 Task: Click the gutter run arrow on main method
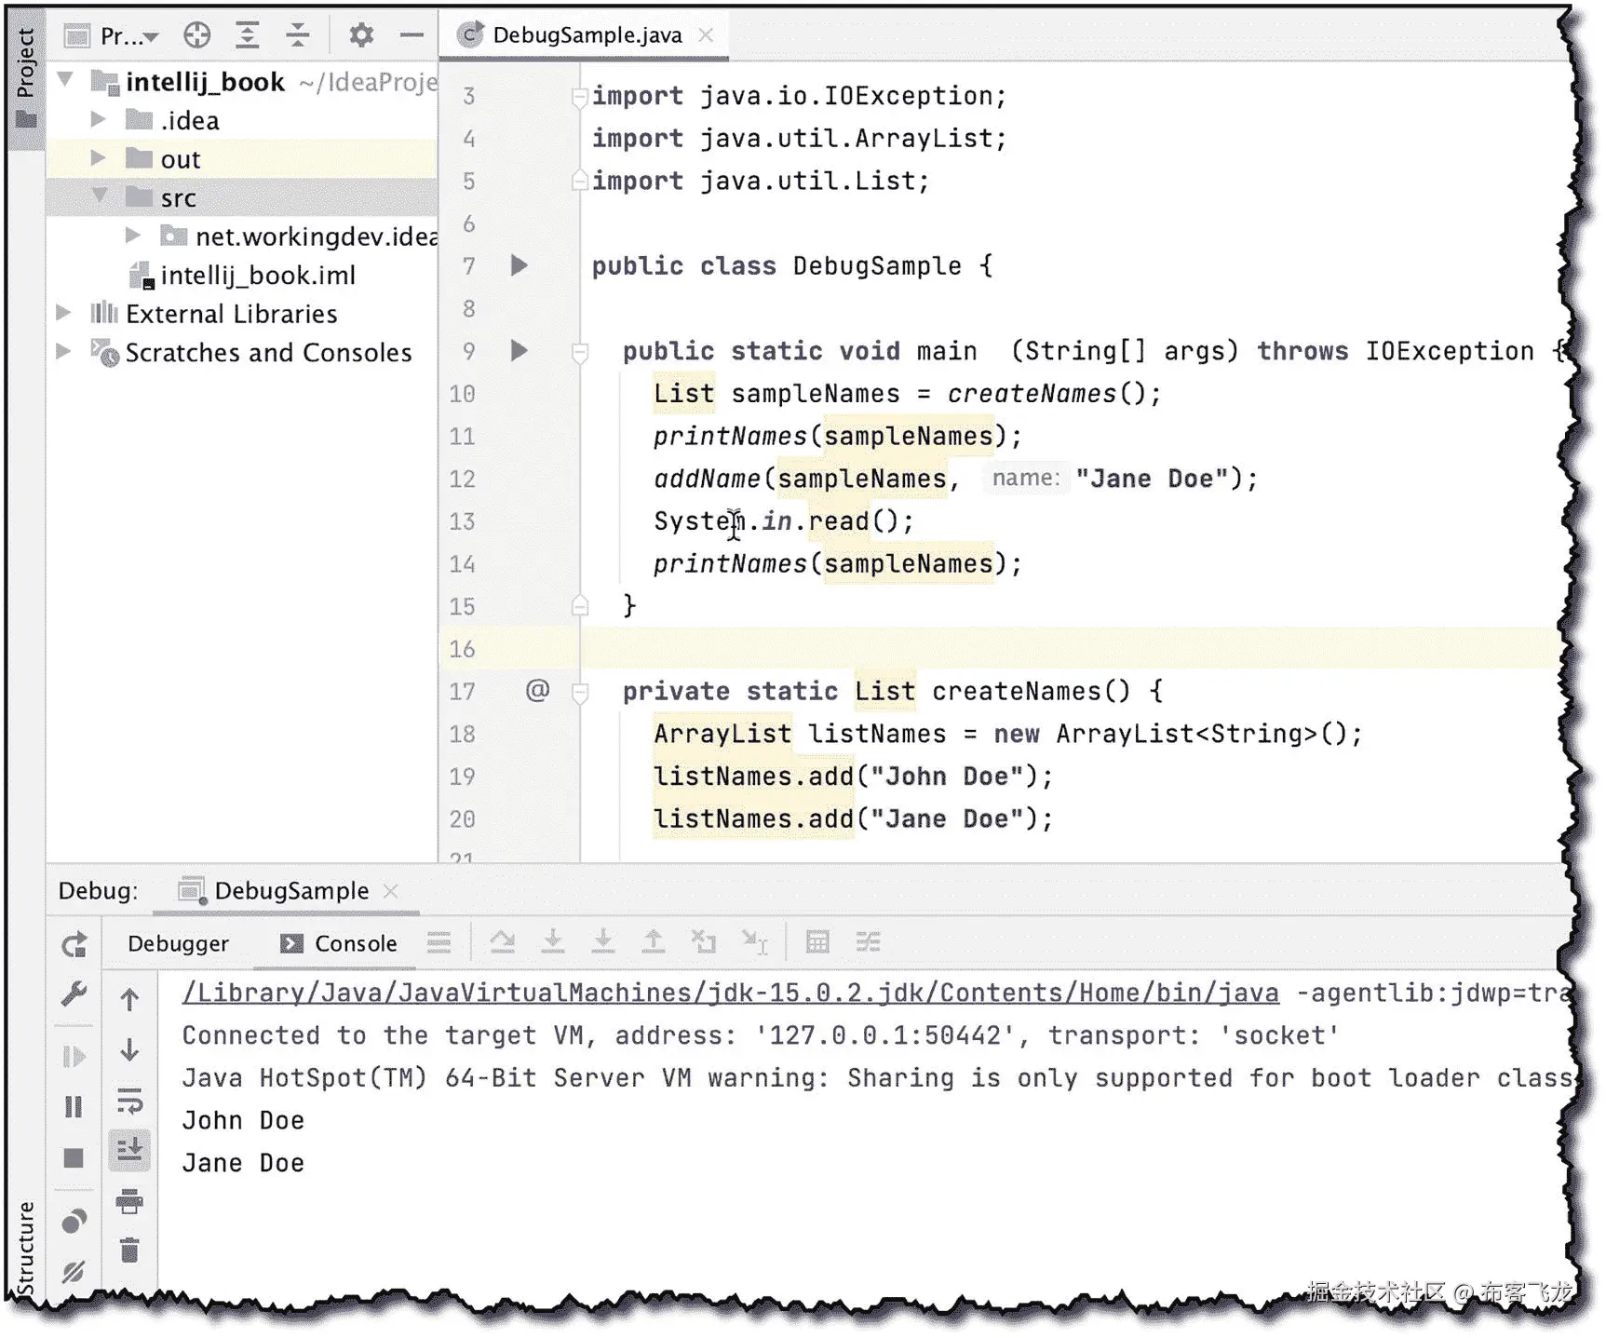(x=519, y=351)
